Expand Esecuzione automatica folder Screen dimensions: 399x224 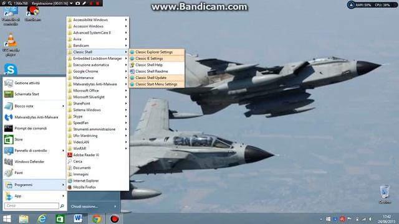(98, 65)
